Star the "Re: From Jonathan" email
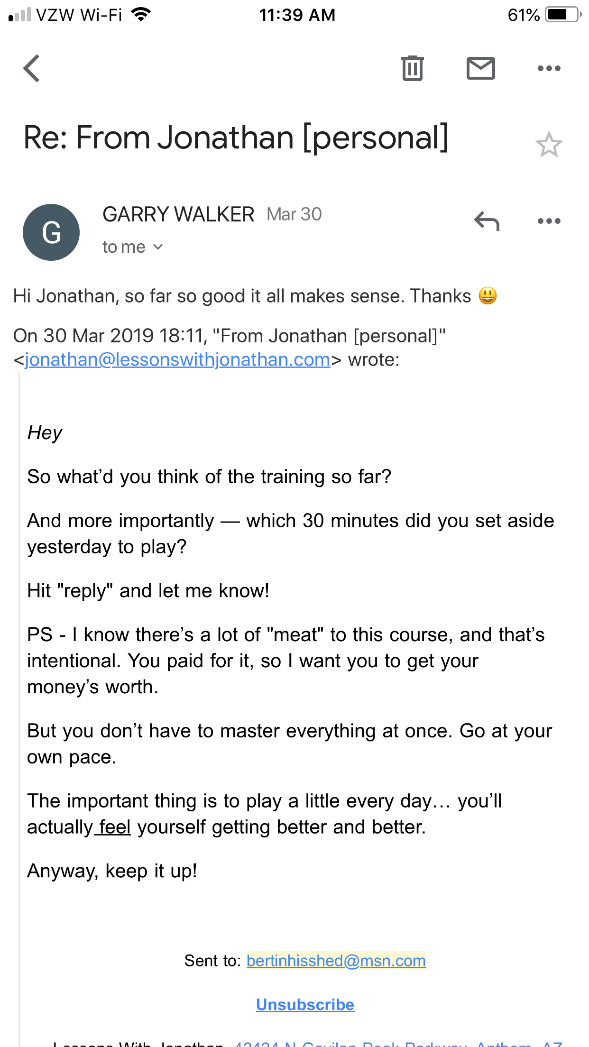Screen dimensions: 589x1047 coord(549,145)
